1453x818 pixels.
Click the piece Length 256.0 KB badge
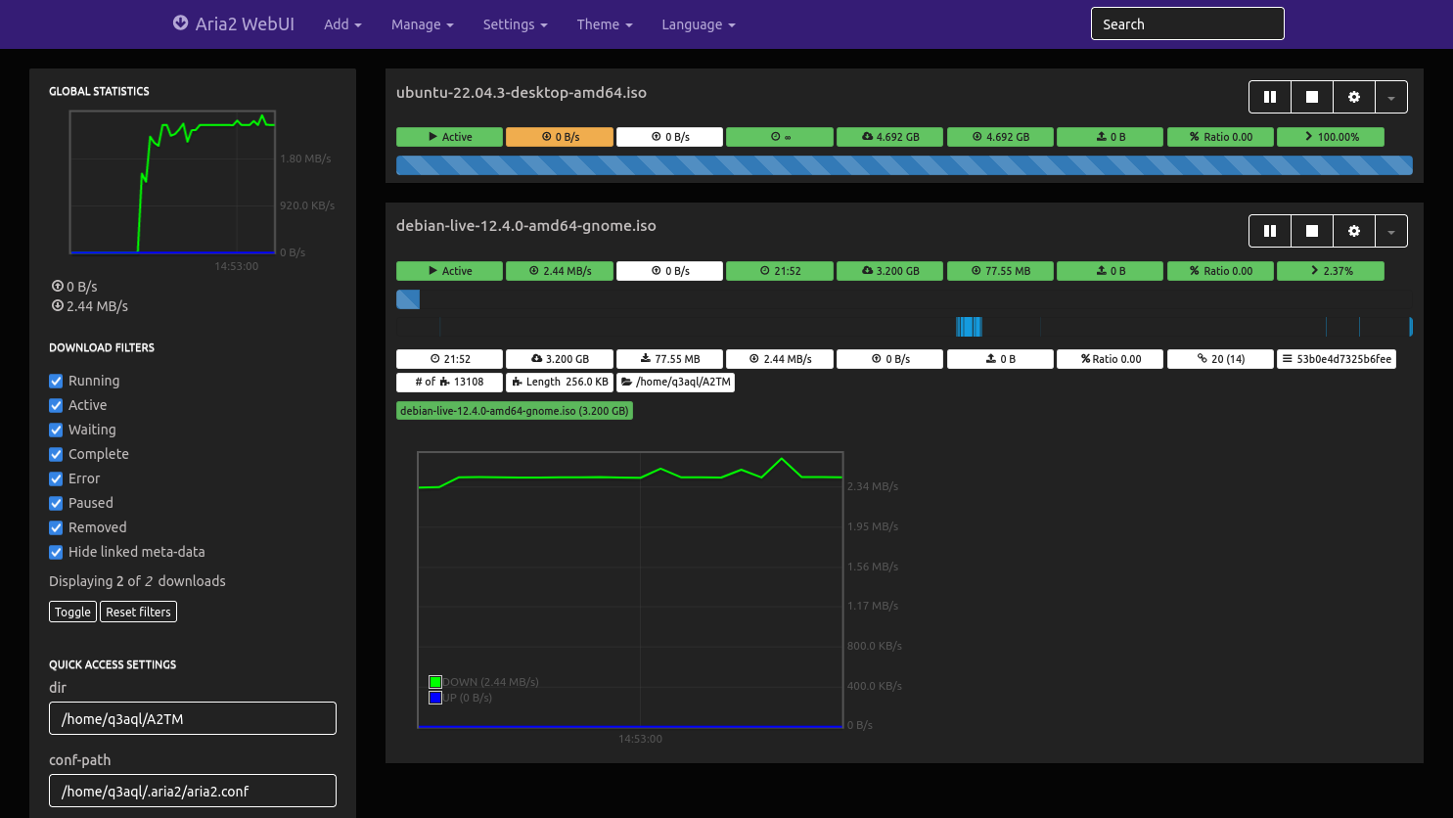pos(560,383)
